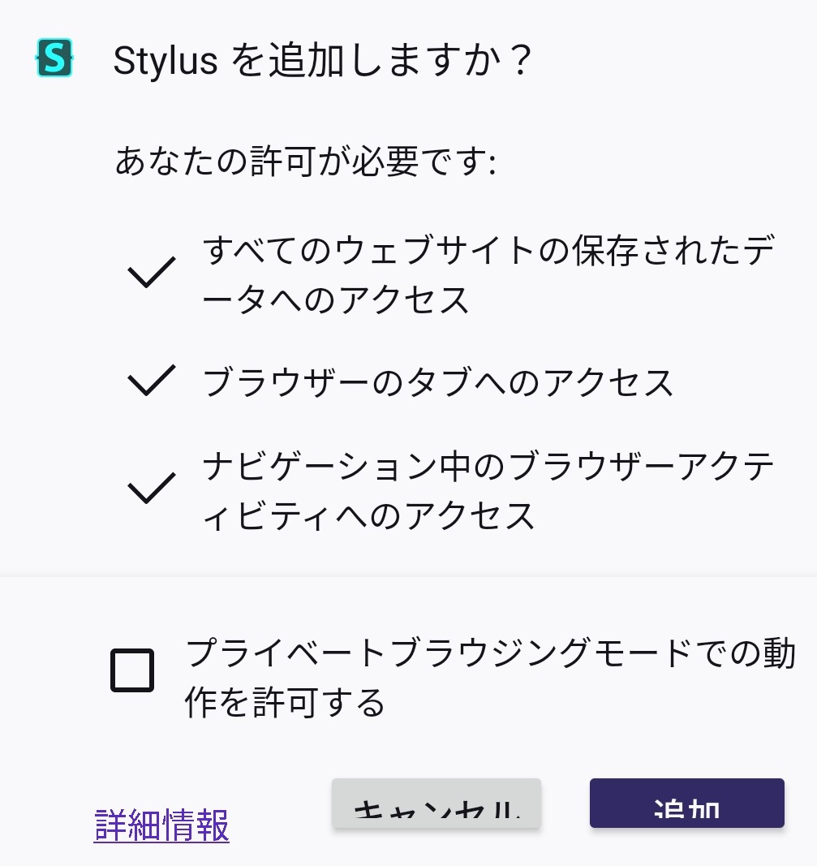817x866 pixels.
Task: Confirm adding the extension via the purple button
Action: point(686,804)
